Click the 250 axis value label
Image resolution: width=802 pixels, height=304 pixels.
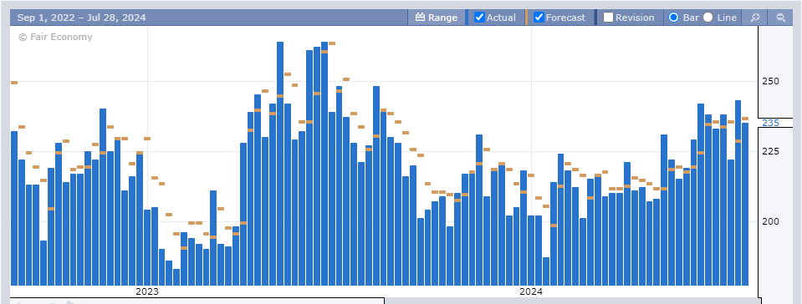(x=771, y=81)
